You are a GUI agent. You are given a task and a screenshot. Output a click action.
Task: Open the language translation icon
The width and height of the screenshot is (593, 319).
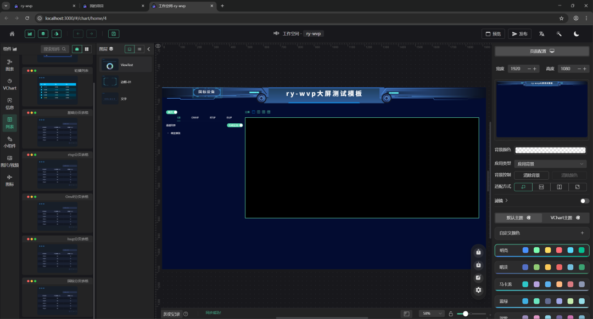pos(542,33)
